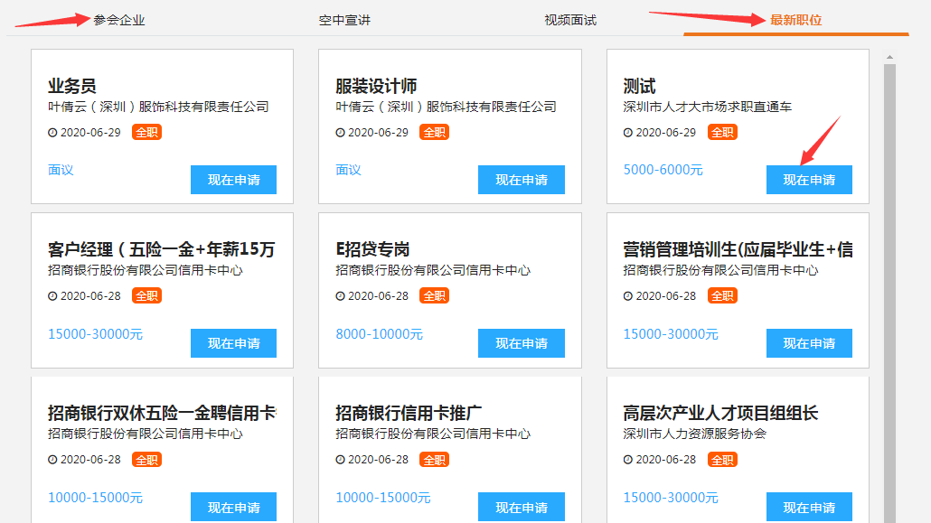This screenshot has width=931, height=523.
Task: Click clock icon on E招贷专岗 card
Action: (340, 295)
